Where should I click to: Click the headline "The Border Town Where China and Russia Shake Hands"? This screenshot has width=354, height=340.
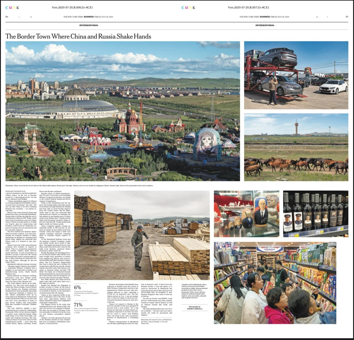click(78, 36)
